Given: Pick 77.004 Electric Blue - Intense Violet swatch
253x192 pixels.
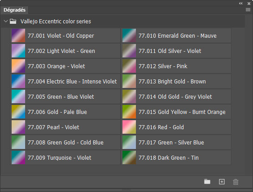Looking at the screenshot, I should tap(18, 81).
